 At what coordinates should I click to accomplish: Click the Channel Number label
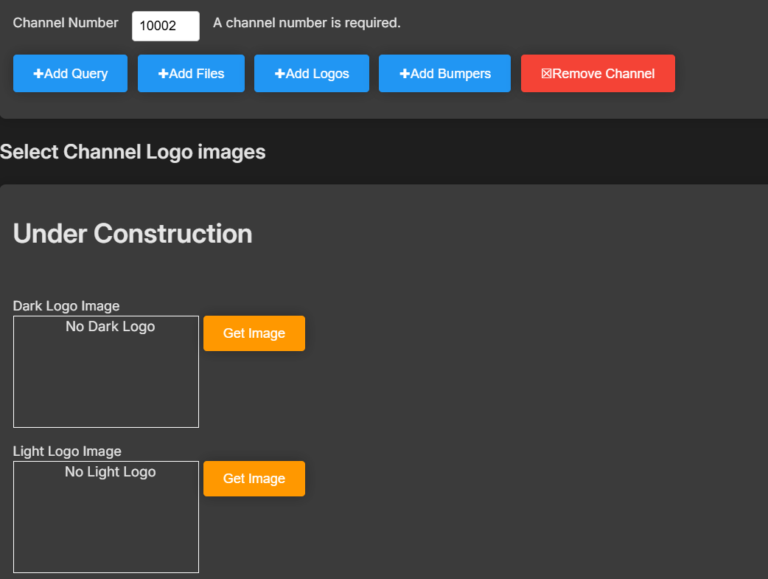[x=66, y=23]
